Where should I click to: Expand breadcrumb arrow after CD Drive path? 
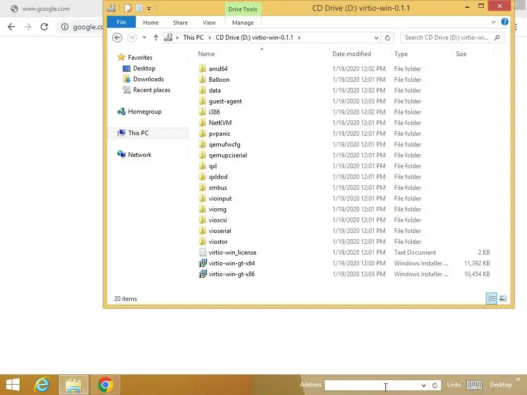[299, 38]
